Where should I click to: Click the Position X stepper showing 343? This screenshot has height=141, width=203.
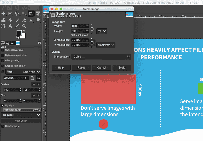pos(13,90)
